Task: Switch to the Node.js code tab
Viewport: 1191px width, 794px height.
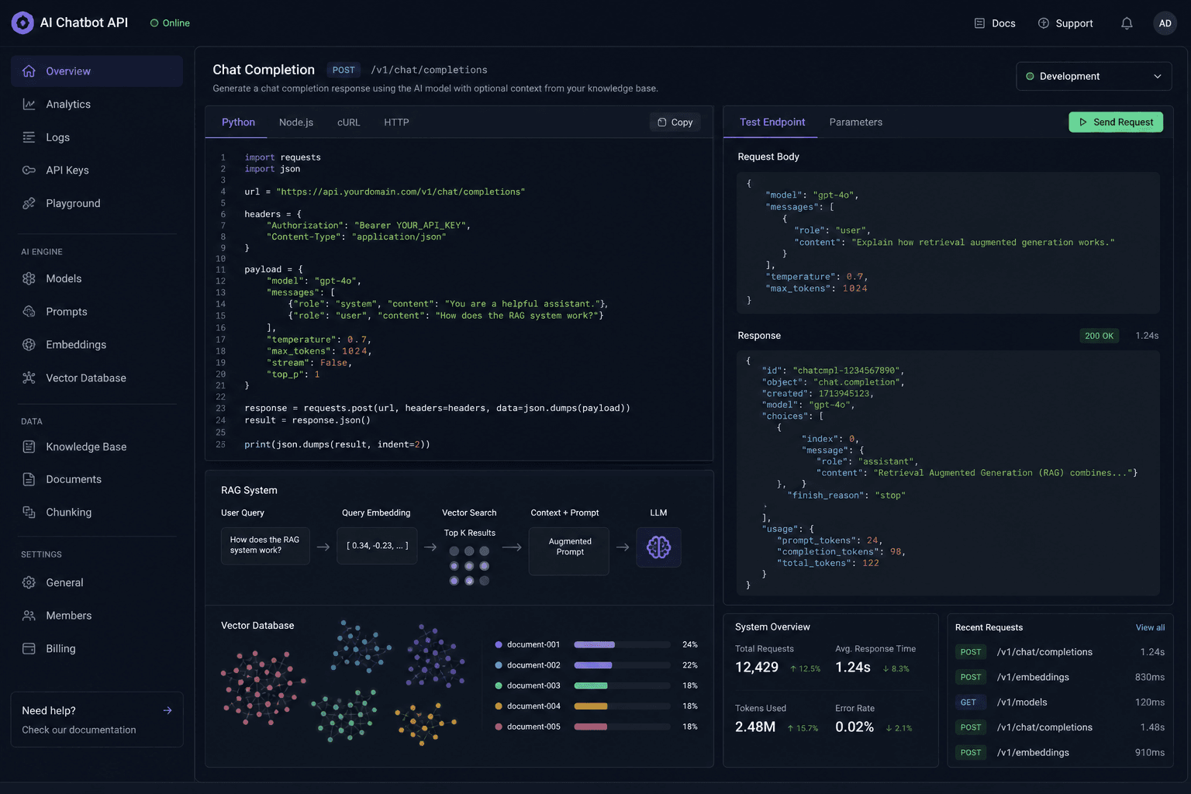Action: coord(296,122)
